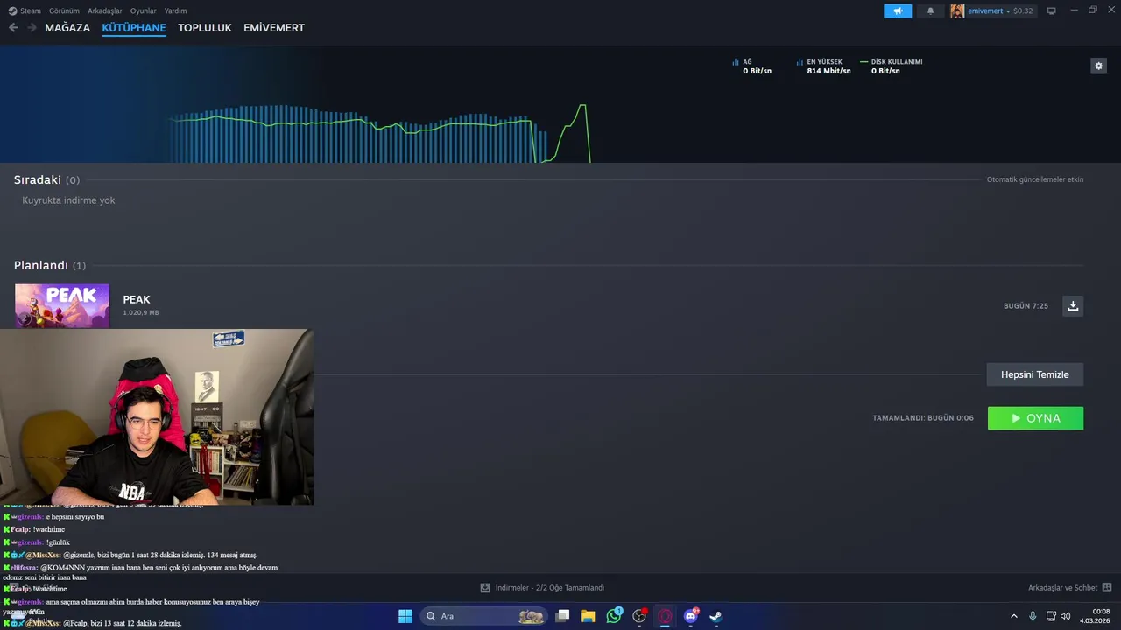Click the Sıradaki section heading
The height and width of the screenshot is (630, 1121).
click(x=38, y=179)
